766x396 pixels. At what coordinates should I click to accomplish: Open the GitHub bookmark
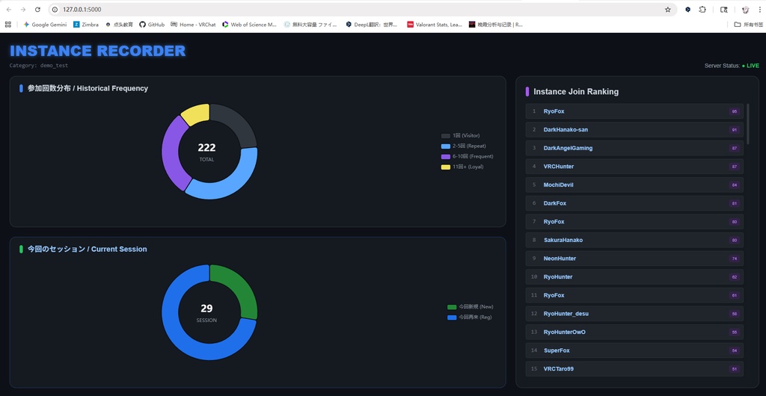[x=152, y=25]
